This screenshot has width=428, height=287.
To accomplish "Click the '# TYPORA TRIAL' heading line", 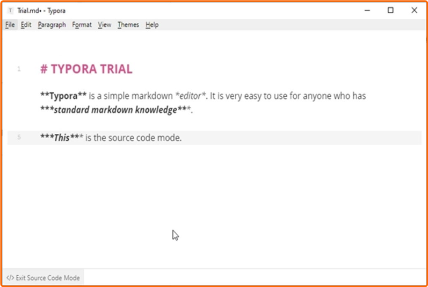I will click(86, 69).
